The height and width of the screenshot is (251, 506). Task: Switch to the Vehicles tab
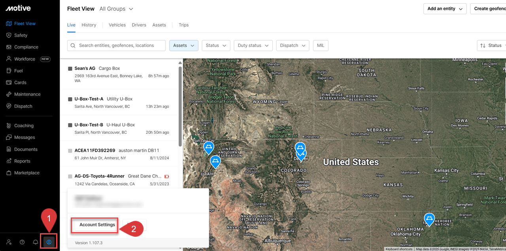tap(117, 25)
